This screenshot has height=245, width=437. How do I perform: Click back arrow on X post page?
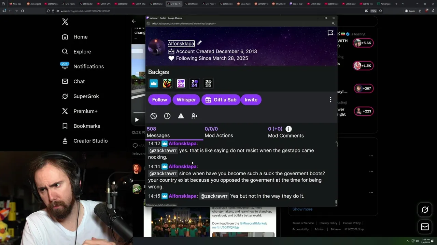pos(134,21)
